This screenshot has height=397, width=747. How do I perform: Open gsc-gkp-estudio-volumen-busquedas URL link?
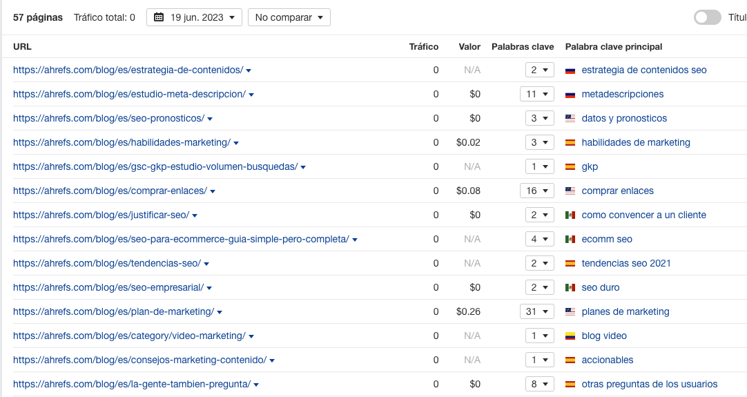point(155,167)
